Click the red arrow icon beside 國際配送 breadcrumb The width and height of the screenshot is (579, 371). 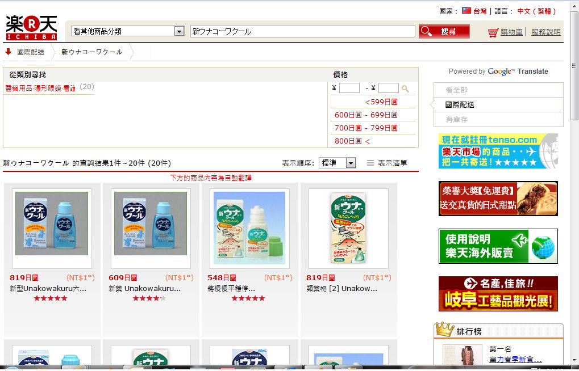(x=7, y=52)
